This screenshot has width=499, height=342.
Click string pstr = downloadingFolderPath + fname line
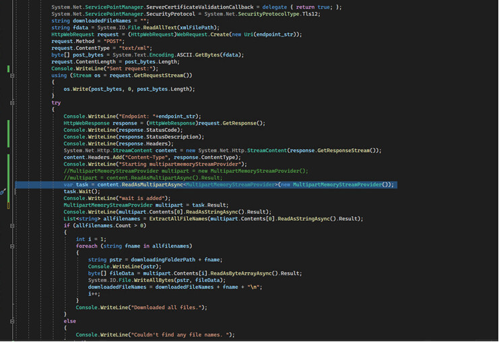[156, 260]
